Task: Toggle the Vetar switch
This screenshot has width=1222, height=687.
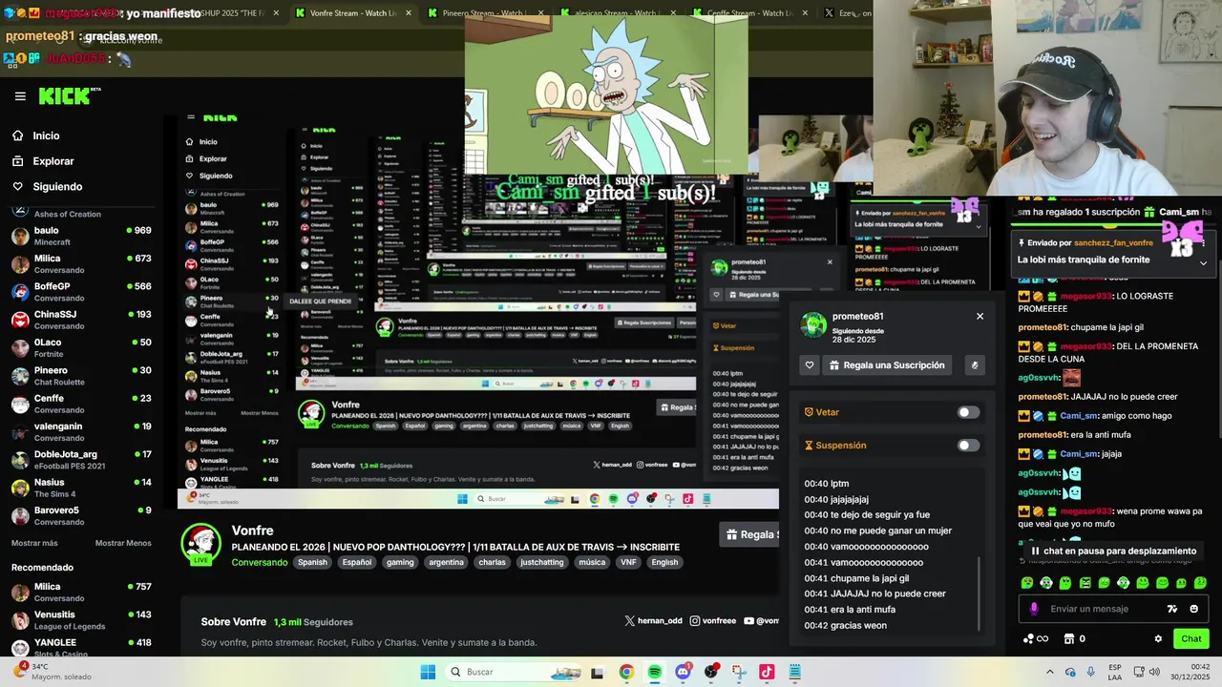Action: tap(968, 412)
